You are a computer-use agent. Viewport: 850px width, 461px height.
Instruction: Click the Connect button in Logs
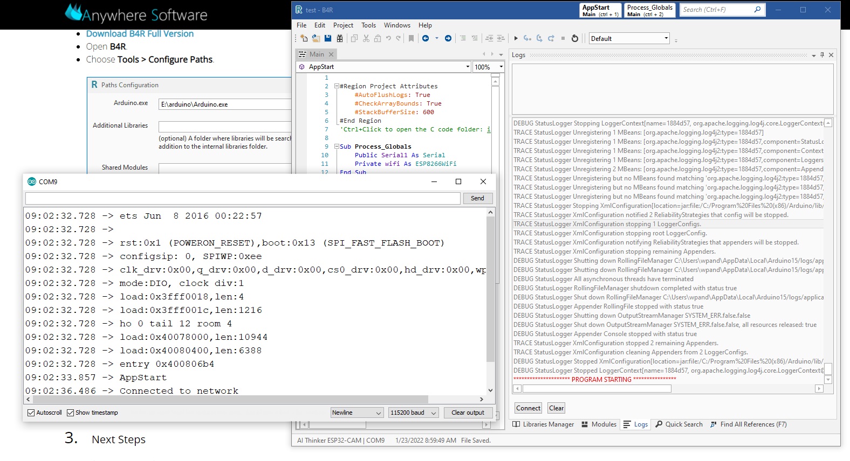tap(528, 408)
